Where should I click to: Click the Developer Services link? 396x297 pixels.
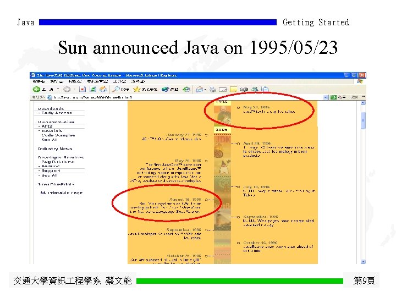(x=61, y=157)
